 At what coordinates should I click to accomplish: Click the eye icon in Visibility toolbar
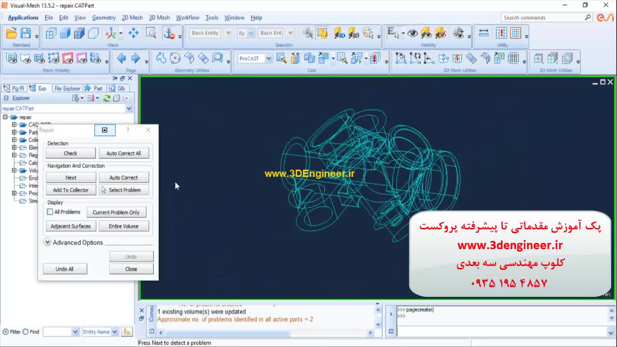click(x=413, y=33)
